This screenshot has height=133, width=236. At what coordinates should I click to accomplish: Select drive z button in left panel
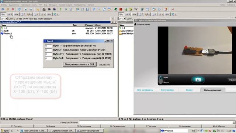49,14
